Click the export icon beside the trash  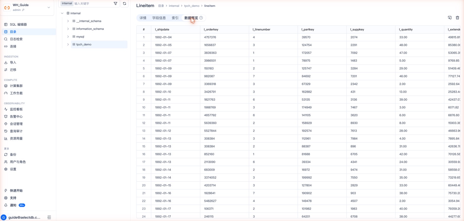coord(449,18)
